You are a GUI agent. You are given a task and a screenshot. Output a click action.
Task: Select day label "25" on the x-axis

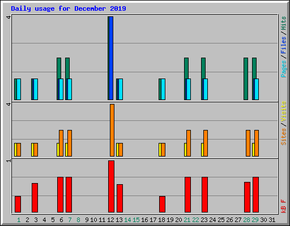tap(221, 220)
